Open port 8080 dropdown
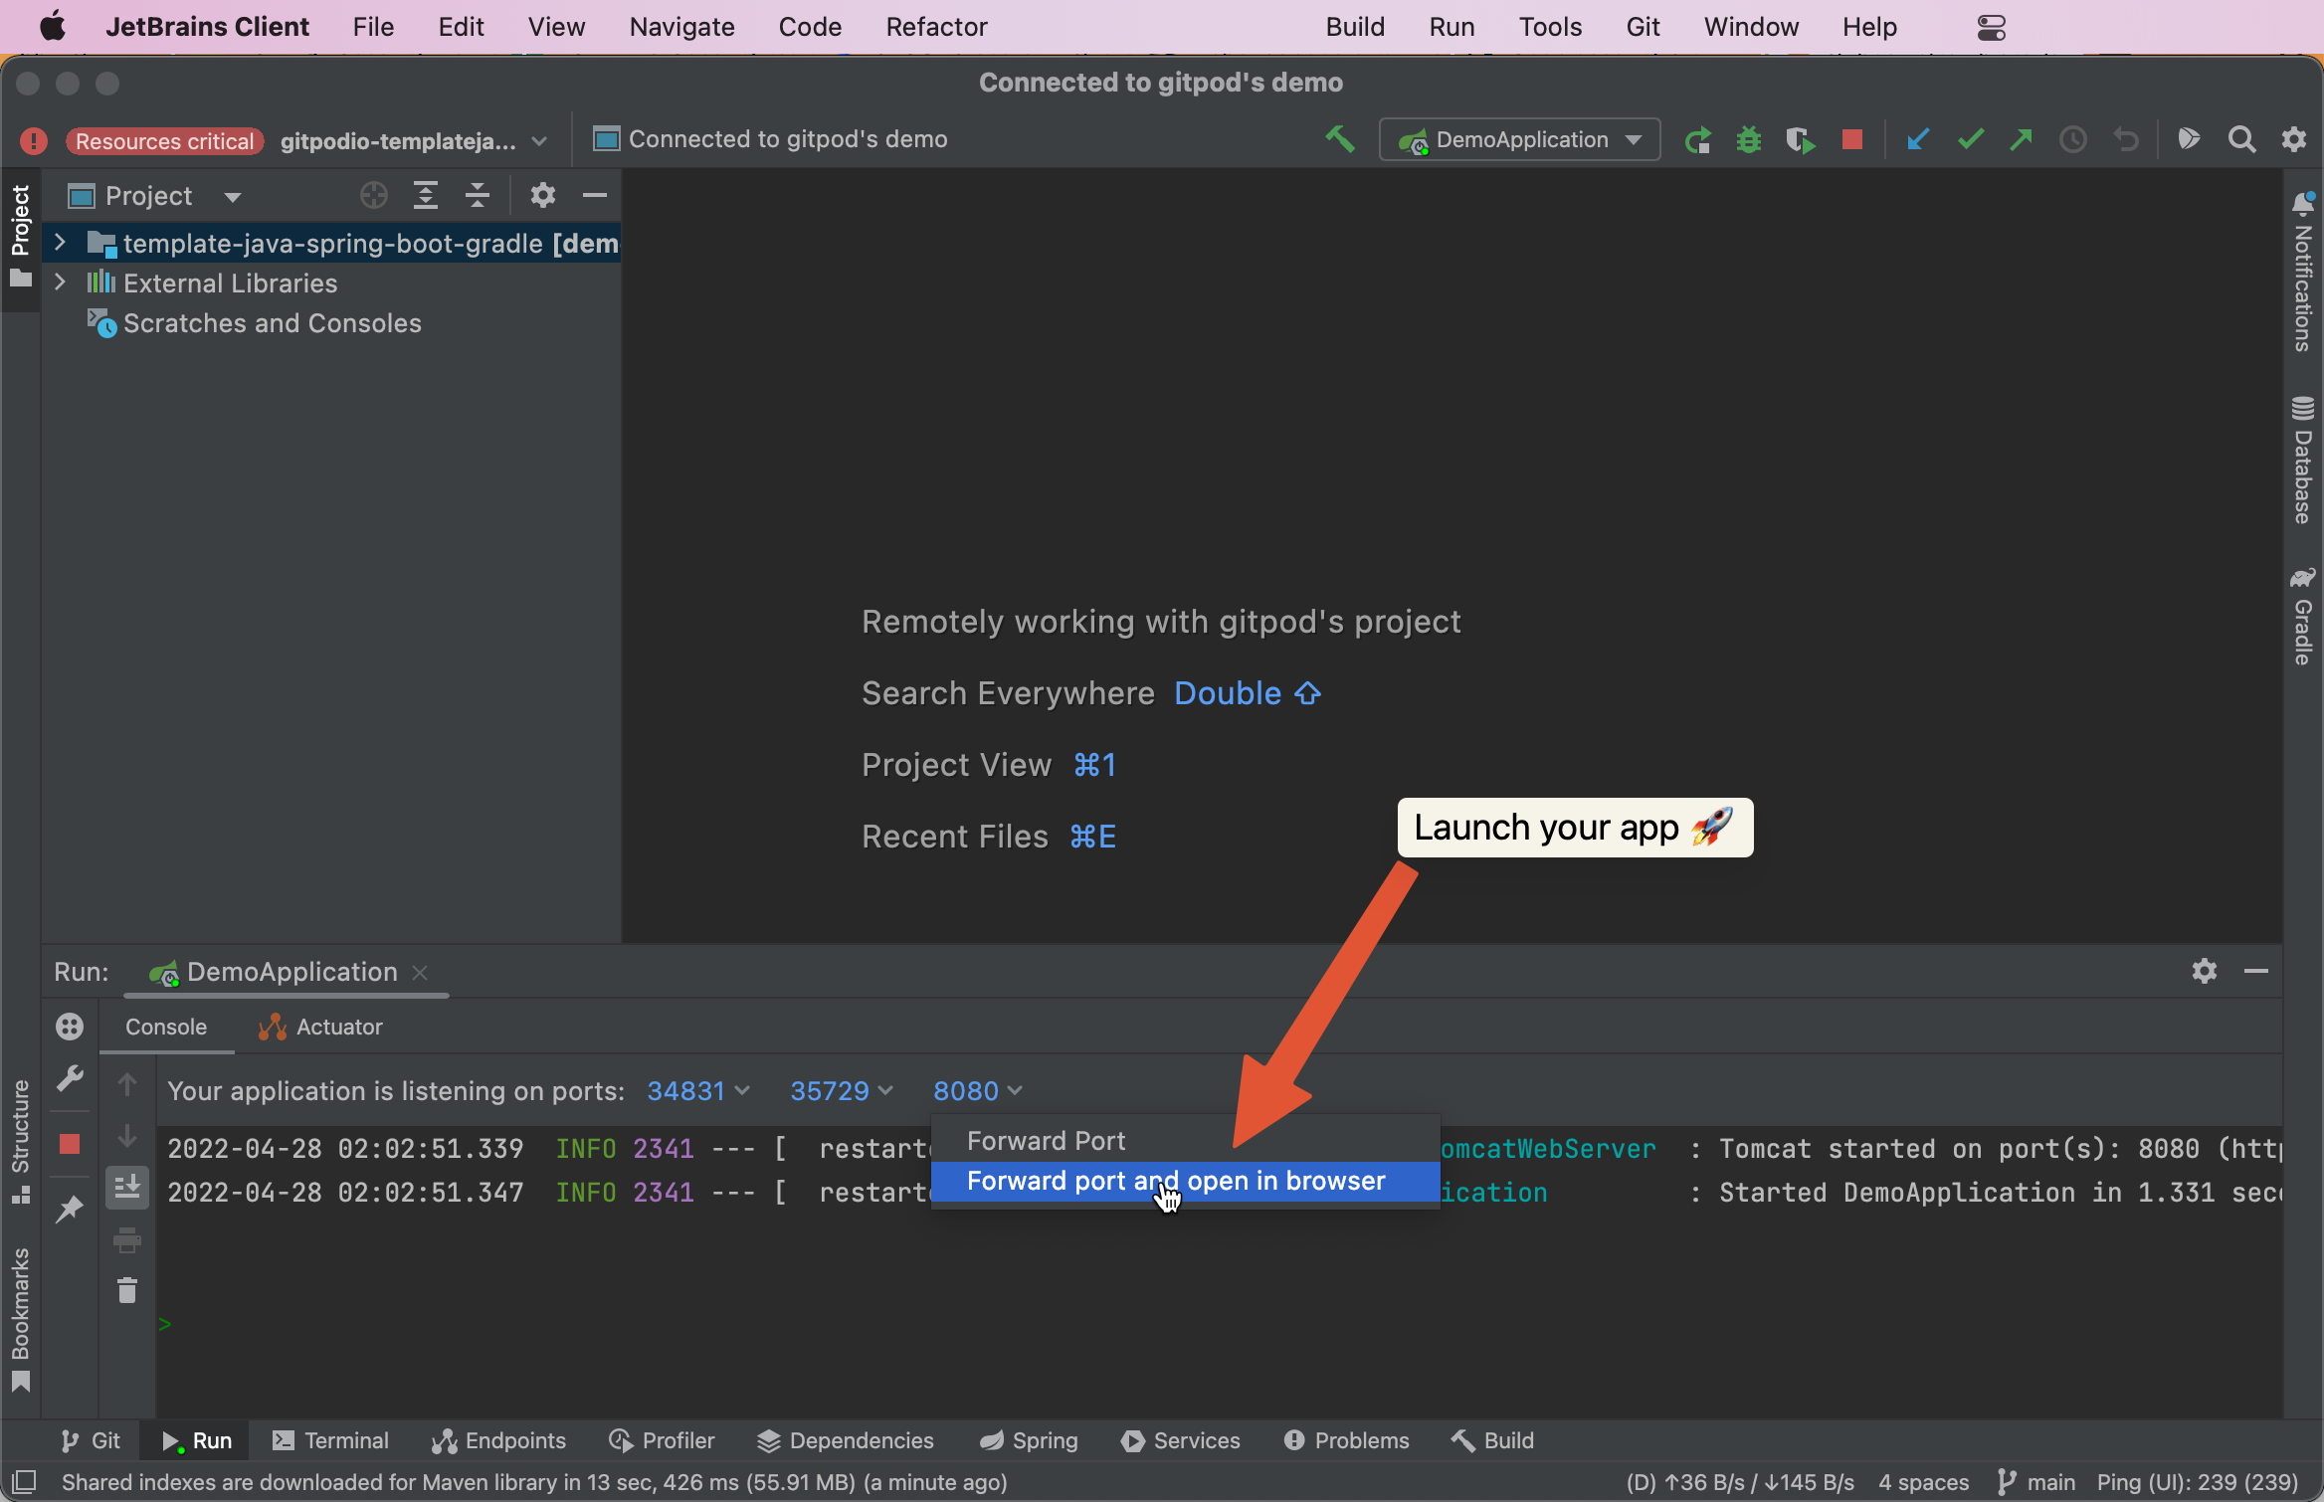 (x=978, y=1091)
